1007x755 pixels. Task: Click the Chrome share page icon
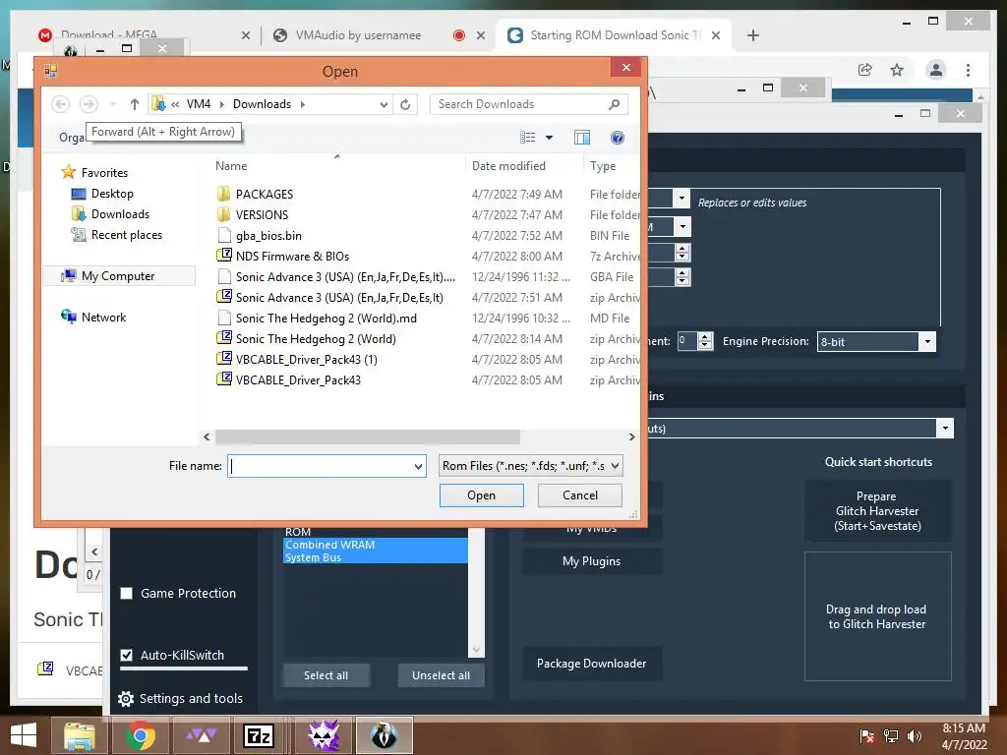[865, 70]
